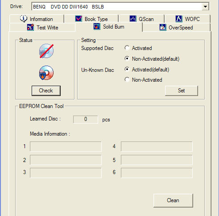Select Non-Activated(default) for Supported Disc
Screen dimensions: 219x216
click(x=127, y=58)
